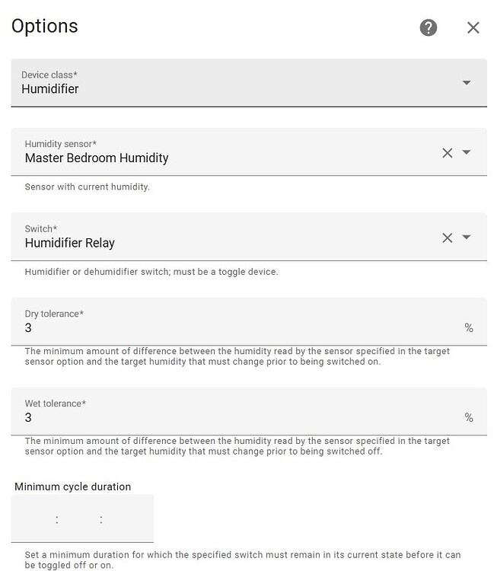The width and height of the screenshot is (494, 571).
Task: Click the hours box of Minimum cycle duration
Action: point(36,520)
